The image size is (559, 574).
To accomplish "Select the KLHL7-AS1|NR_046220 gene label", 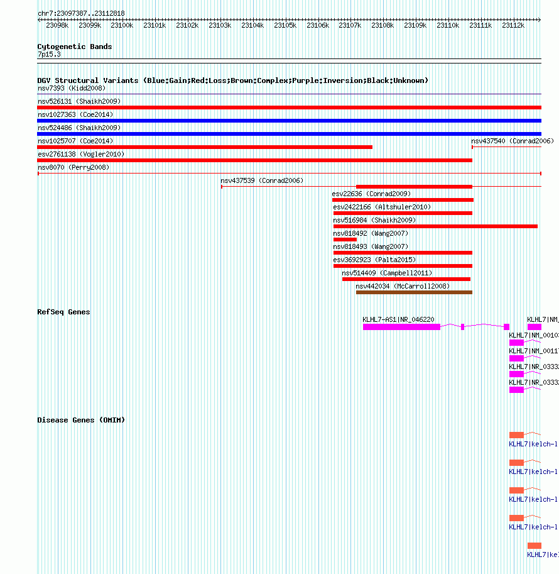I will (x=398, y=319).
